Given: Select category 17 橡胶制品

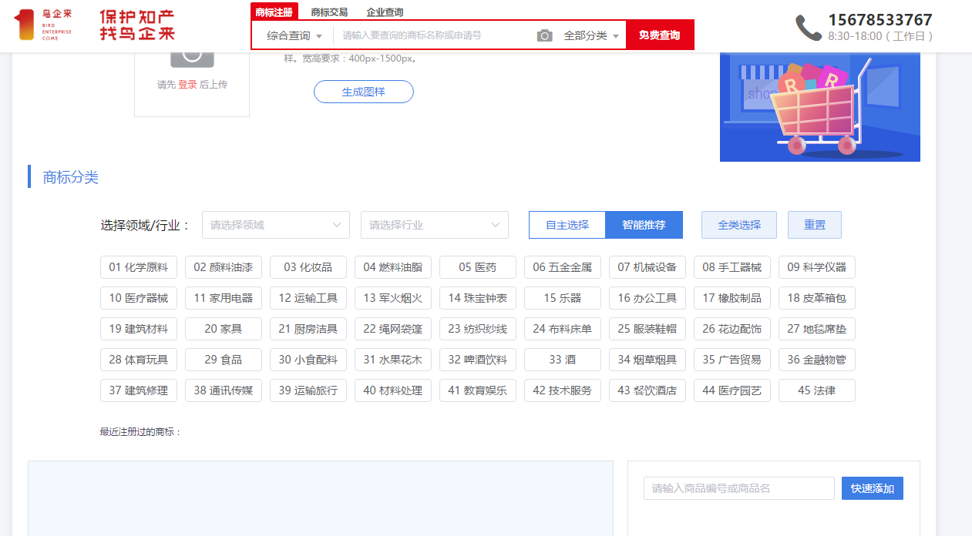Looking at the screenshot, I should (x=732, y=298).
